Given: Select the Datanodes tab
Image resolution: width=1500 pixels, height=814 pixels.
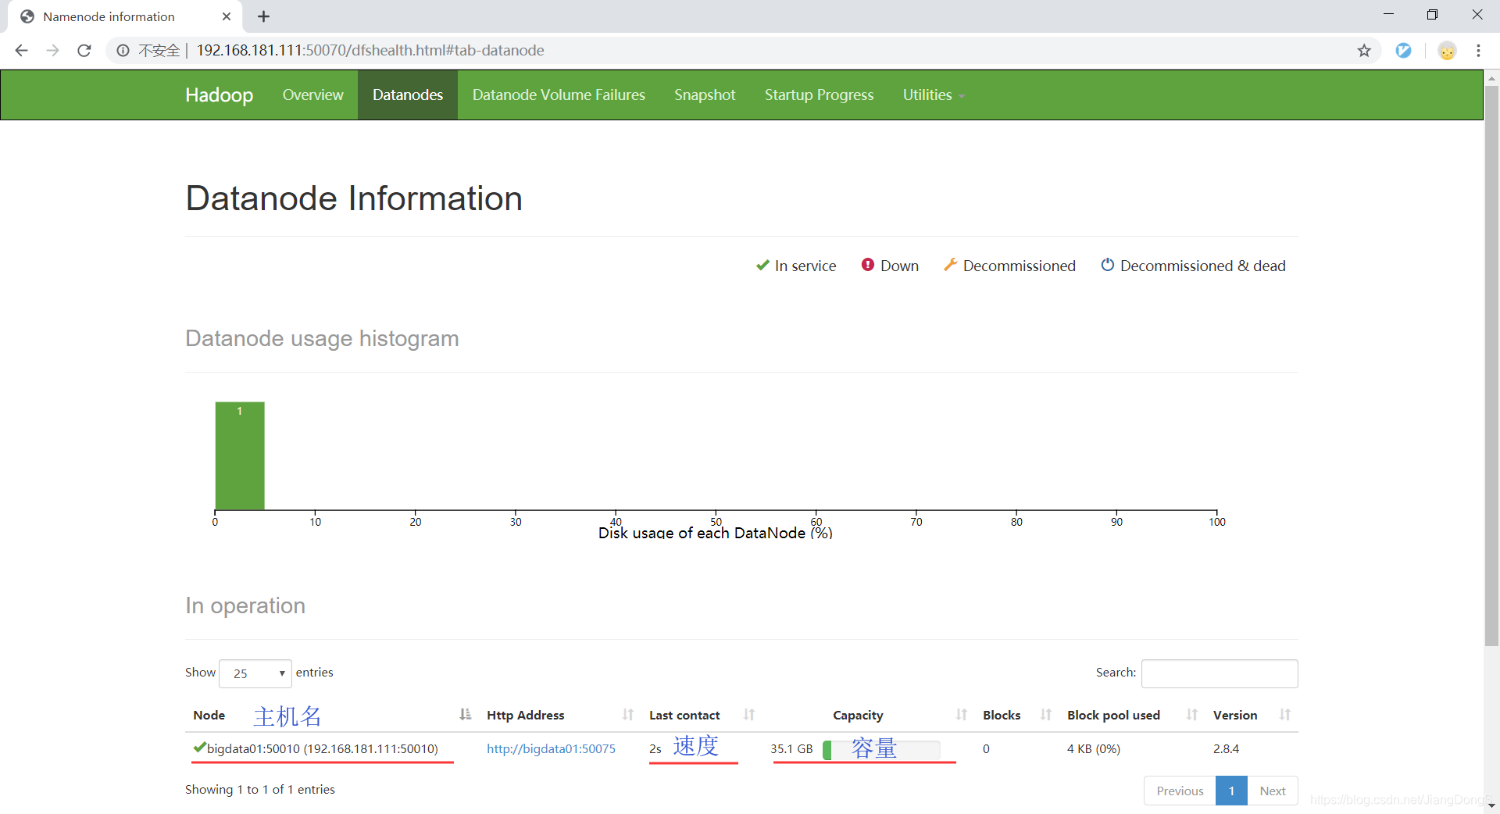Looking at the screenshot, I should (x=408, y=95).
